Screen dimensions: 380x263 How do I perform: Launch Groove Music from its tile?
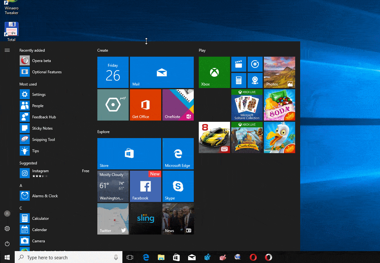pos(255,64)
